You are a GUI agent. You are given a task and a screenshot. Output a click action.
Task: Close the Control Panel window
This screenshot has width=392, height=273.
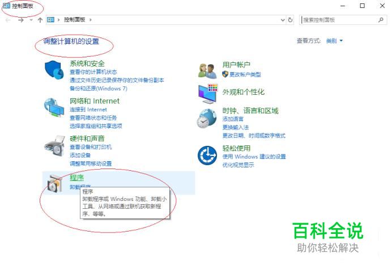tap(382, 6)
